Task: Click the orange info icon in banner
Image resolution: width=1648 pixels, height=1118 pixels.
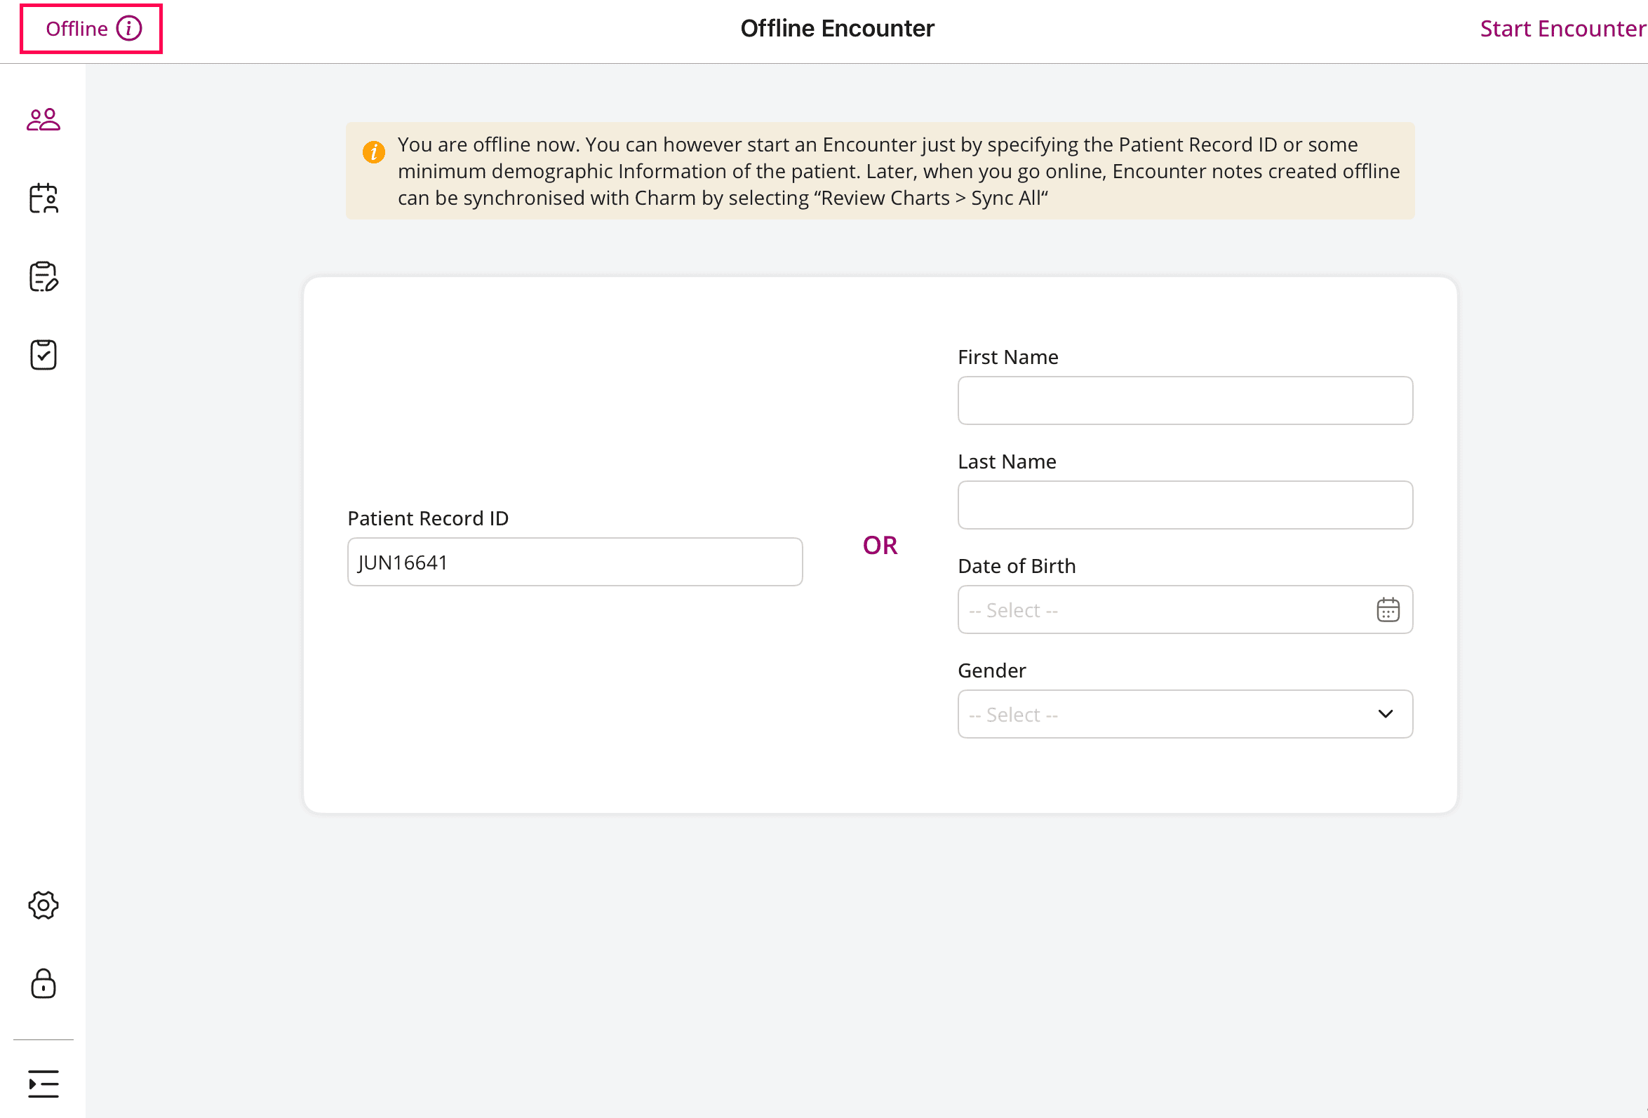Action: tap(374, 151)
